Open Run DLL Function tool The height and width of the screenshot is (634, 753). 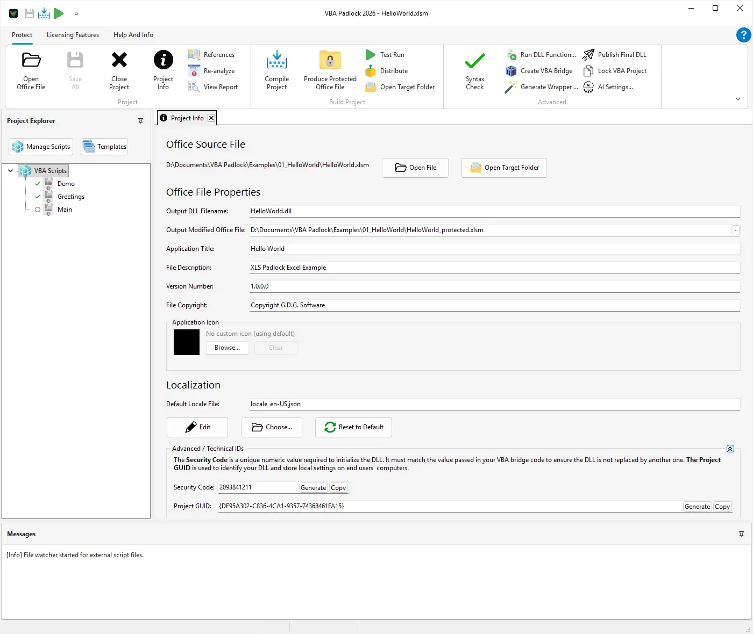[x=541, y=55]
